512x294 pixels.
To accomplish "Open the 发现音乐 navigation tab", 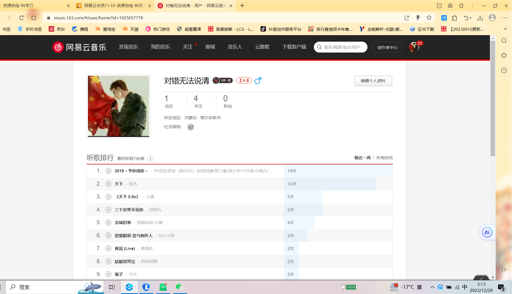I will [128, 47].
